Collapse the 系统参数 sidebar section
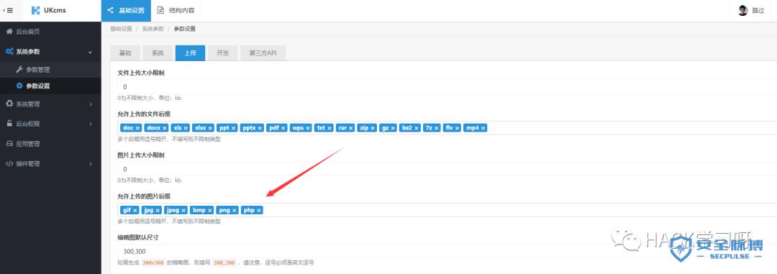The height and width of the screenshot is (274, 777). pyautogui.click(x=90, y=52)
